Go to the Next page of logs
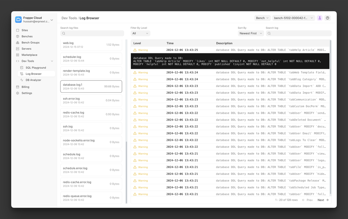348x219 pixels. [323, 200]
